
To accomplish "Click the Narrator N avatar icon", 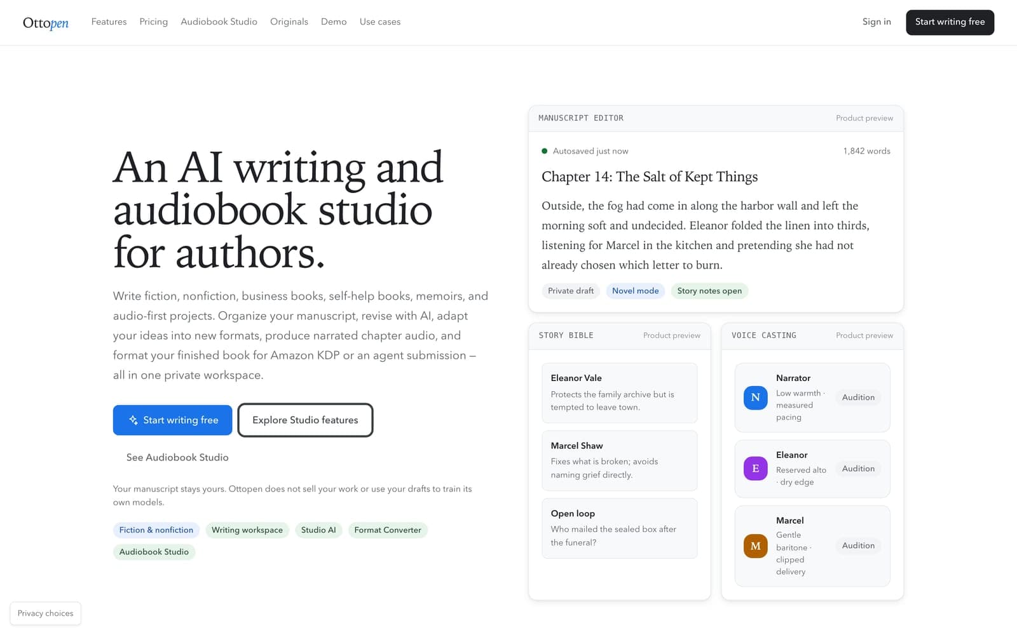I will click(x=756, y=398).
